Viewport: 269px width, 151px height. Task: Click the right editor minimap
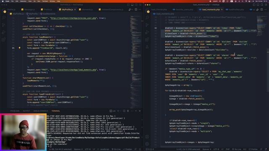click(261, 26)
